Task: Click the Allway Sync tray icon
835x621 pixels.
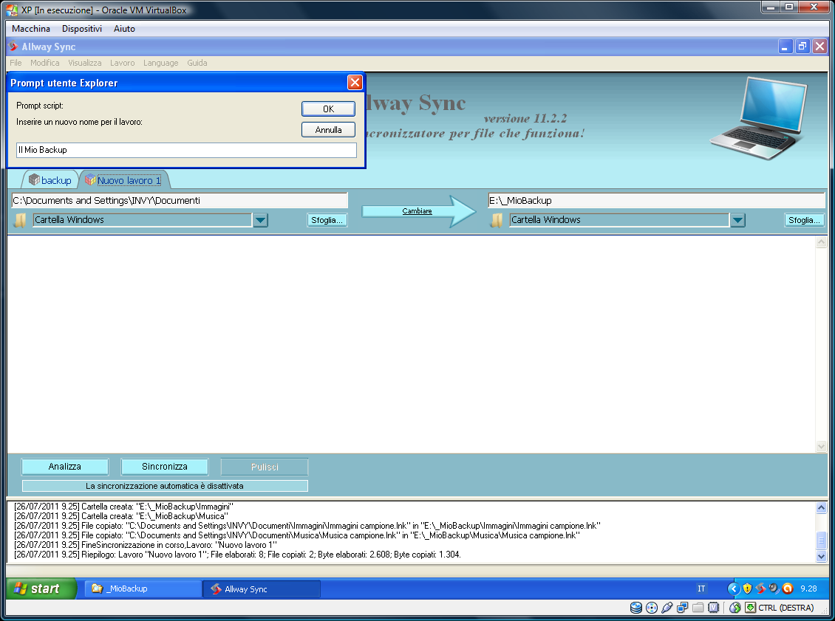Action: click(x=760, y=589)
